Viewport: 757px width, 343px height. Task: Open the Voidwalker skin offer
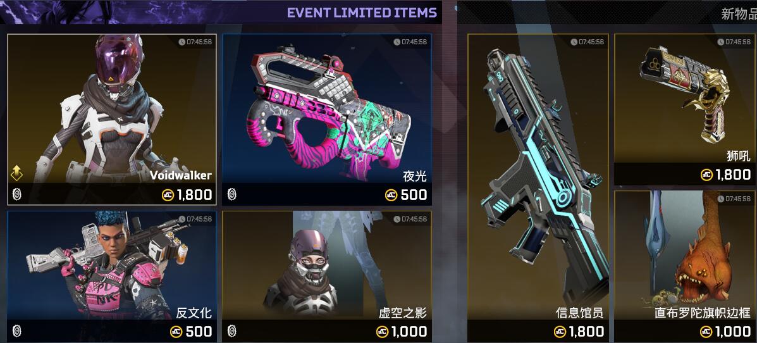[x=112, y=120]
